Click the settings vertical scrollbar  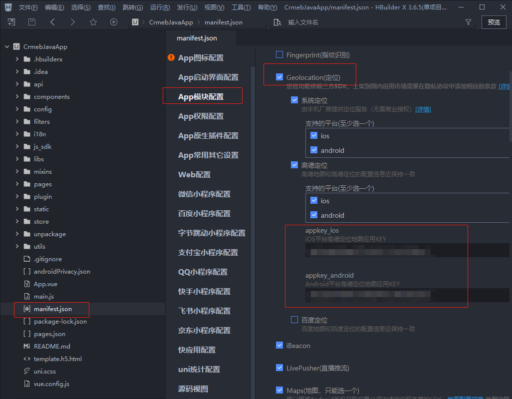tap(511, 106)
